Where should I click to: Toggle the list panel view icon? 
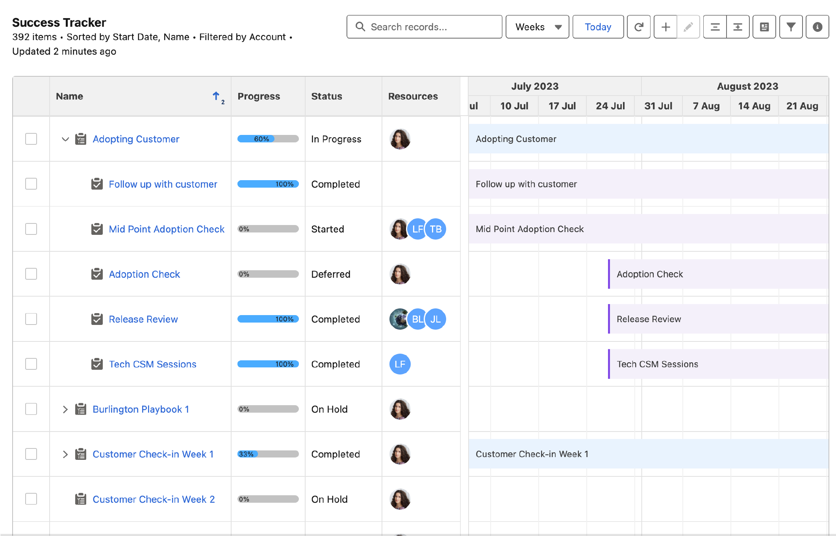point(764,27)
